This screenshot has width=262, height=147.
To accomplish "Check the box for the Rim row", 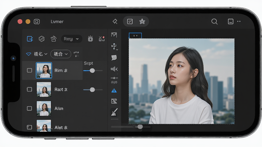I will [29, 70].
